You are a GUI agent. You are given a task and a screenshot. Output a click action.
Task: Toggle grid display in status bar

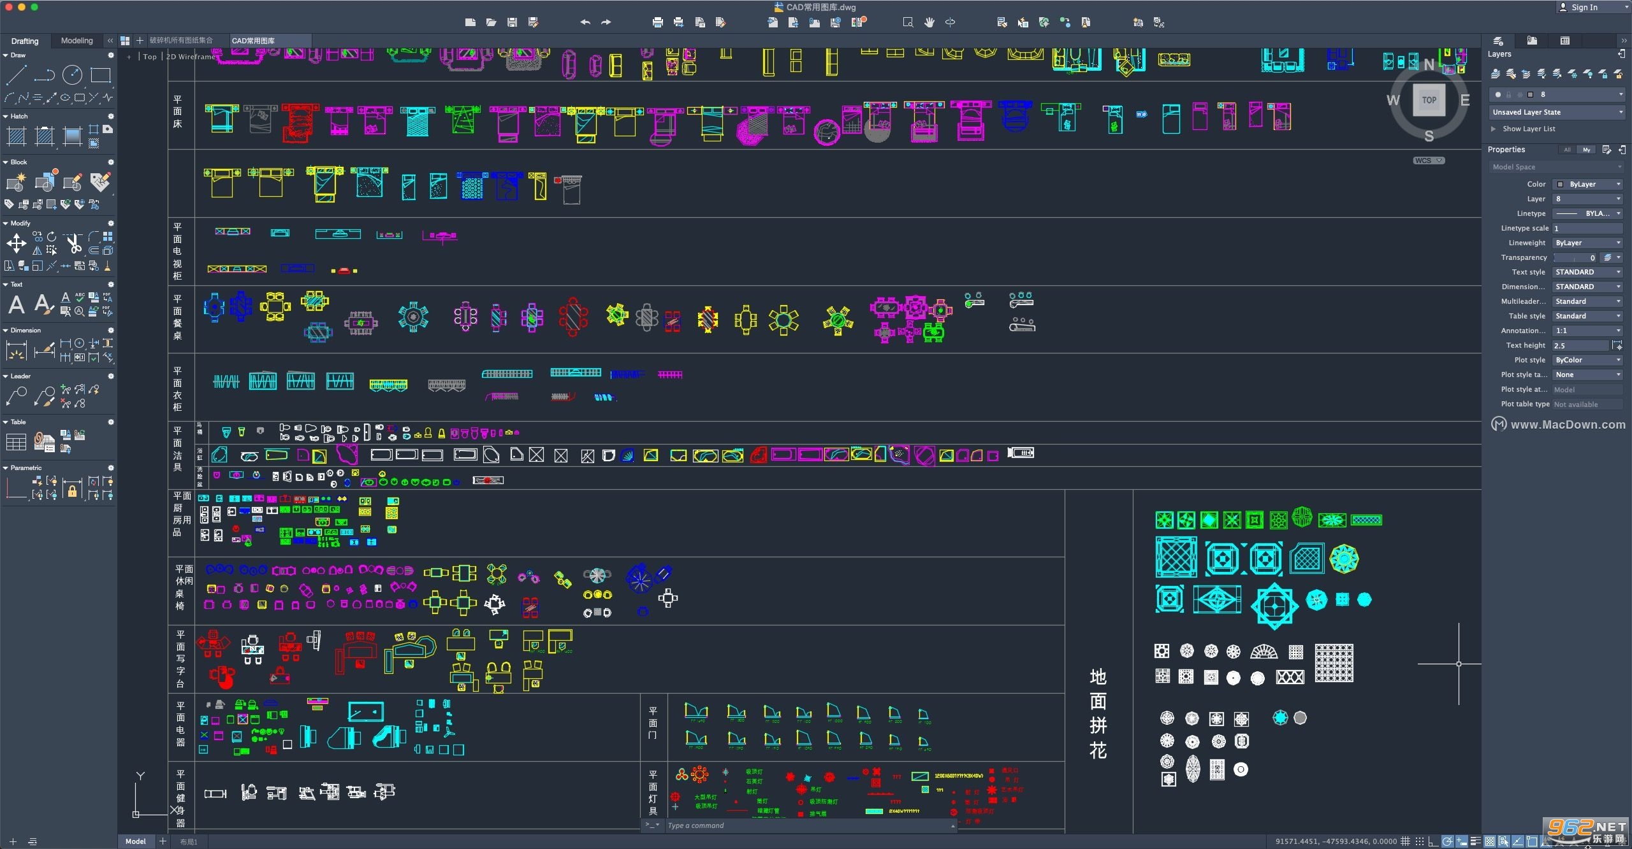tap(1405, 841)
